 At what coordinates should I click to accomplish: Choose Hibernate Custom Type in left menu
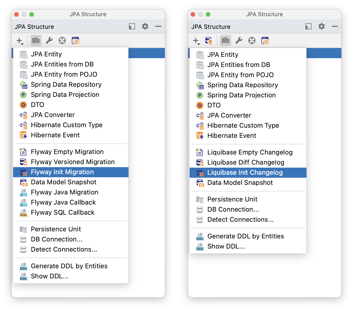pyautogui.click(x=71, y=125)
